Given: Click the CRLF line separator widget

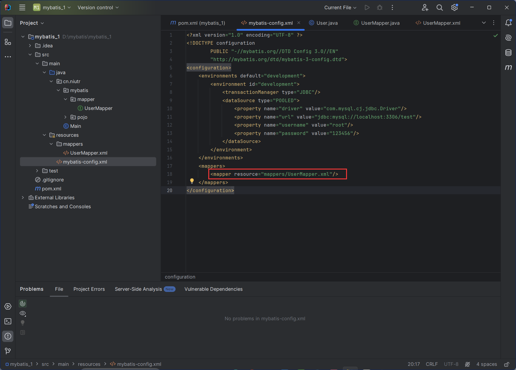Looking at the screenshot, I should click(431, 364).
